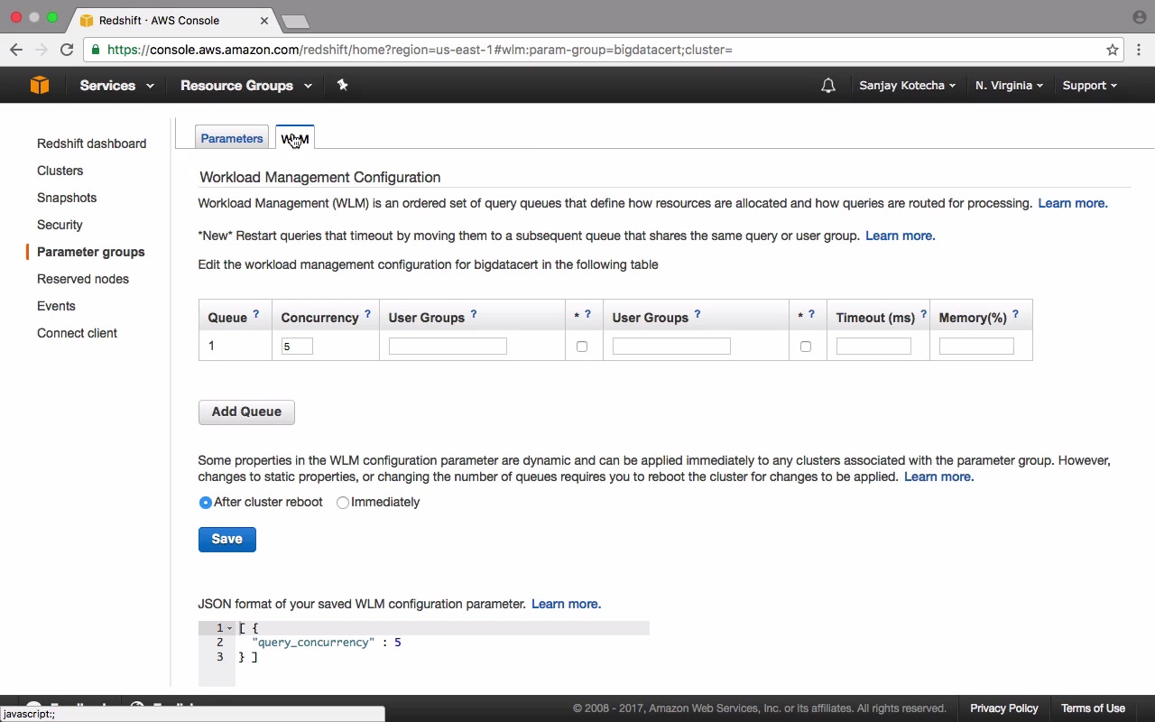
Task: Tick wildcard checkbox between the two User Groups fields
Action: (582, 347)
